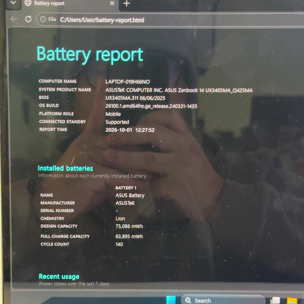
Task: Close the Battery report tab
Action: click(112, 4)
